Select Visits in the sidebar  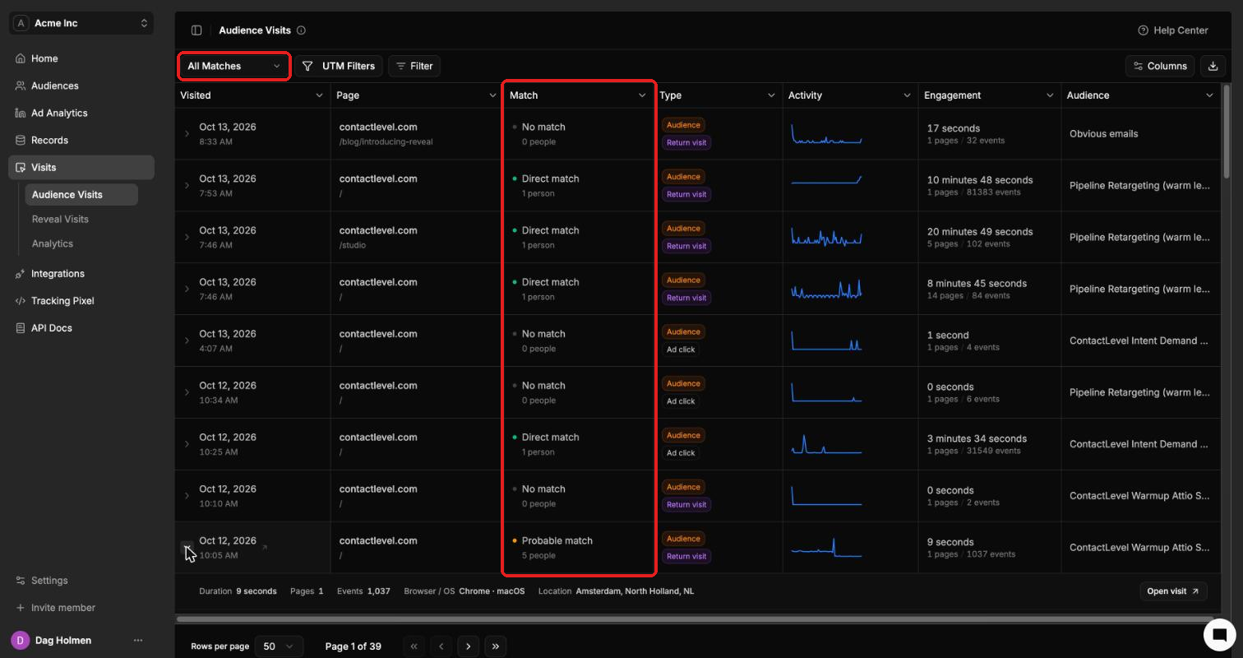[x=82, y=167]
